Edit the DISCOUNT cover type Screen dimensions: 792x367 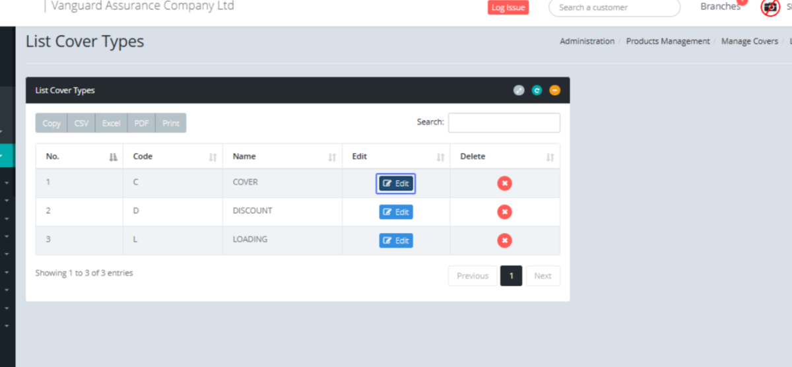tap(396, 212)
